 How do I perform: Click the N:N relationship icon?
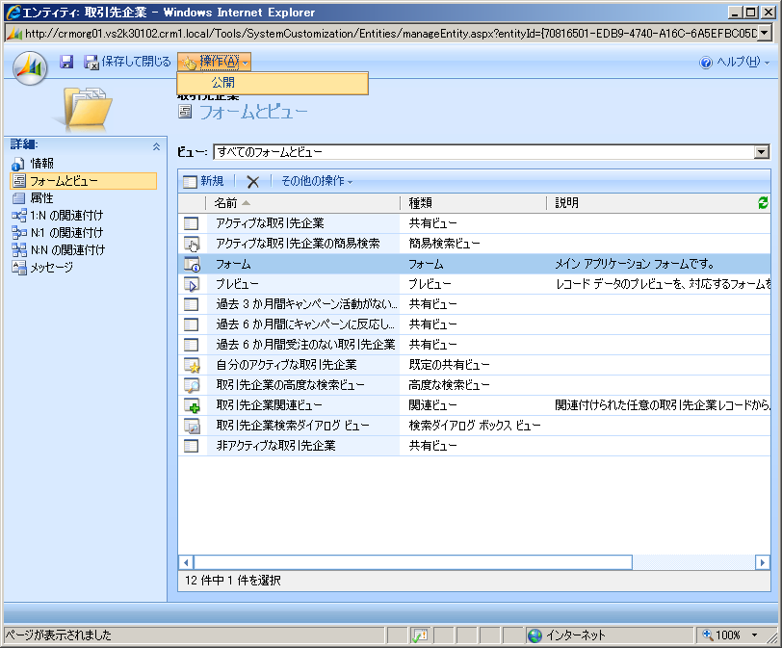click(x=19, y=250)
